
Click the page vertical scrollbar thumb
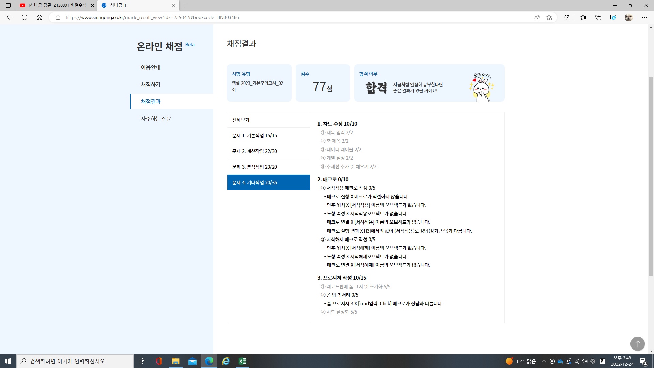(x=651, y=177)
